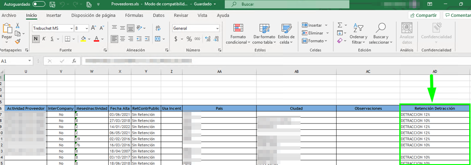The width and height of the screenshot is (471, 165).
Task: Open the Archivo menu
Action: [9, 15]
